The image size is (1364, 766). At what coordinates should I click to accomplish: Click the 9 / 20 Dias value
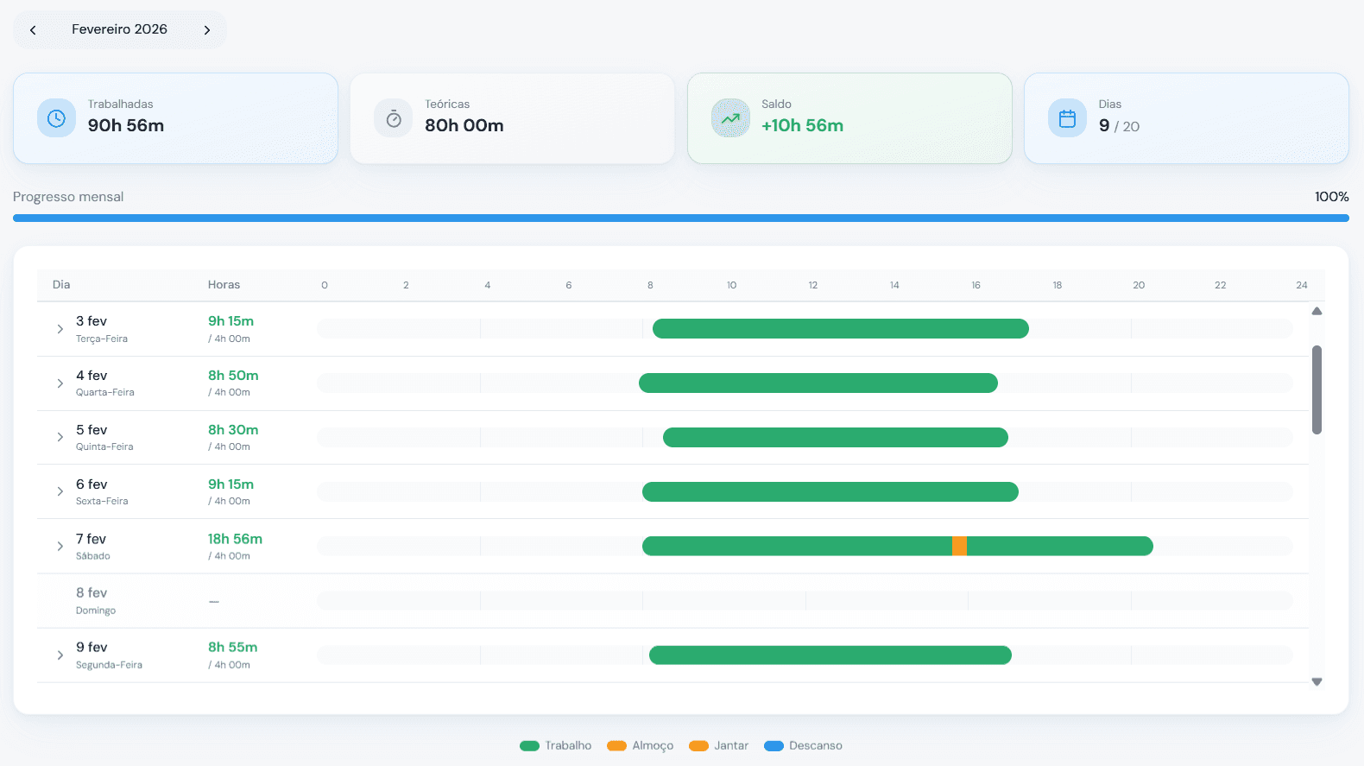coord(1119,126)
